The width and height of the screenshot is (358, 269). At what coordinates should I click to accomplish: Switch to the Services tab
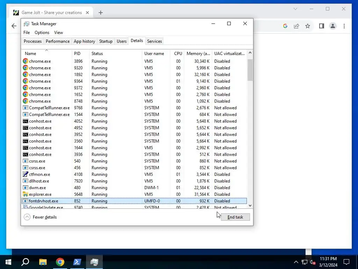[154, 41]
